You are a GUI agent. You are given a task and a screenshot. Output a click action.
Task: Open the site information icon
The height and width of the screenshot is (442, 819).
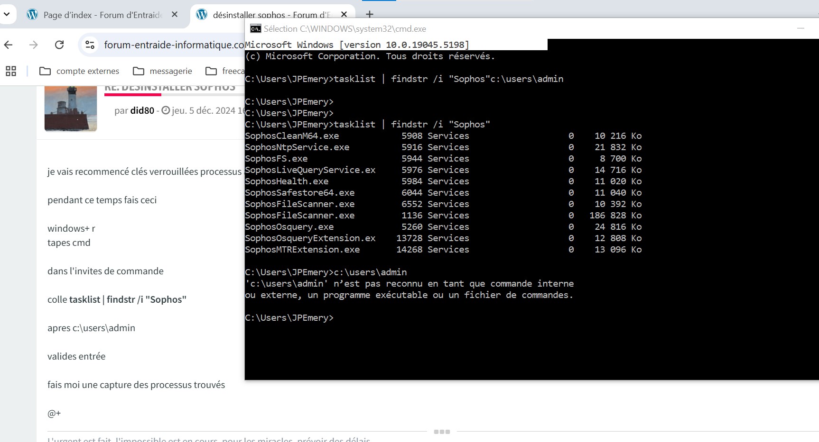[x=90, y=45]
